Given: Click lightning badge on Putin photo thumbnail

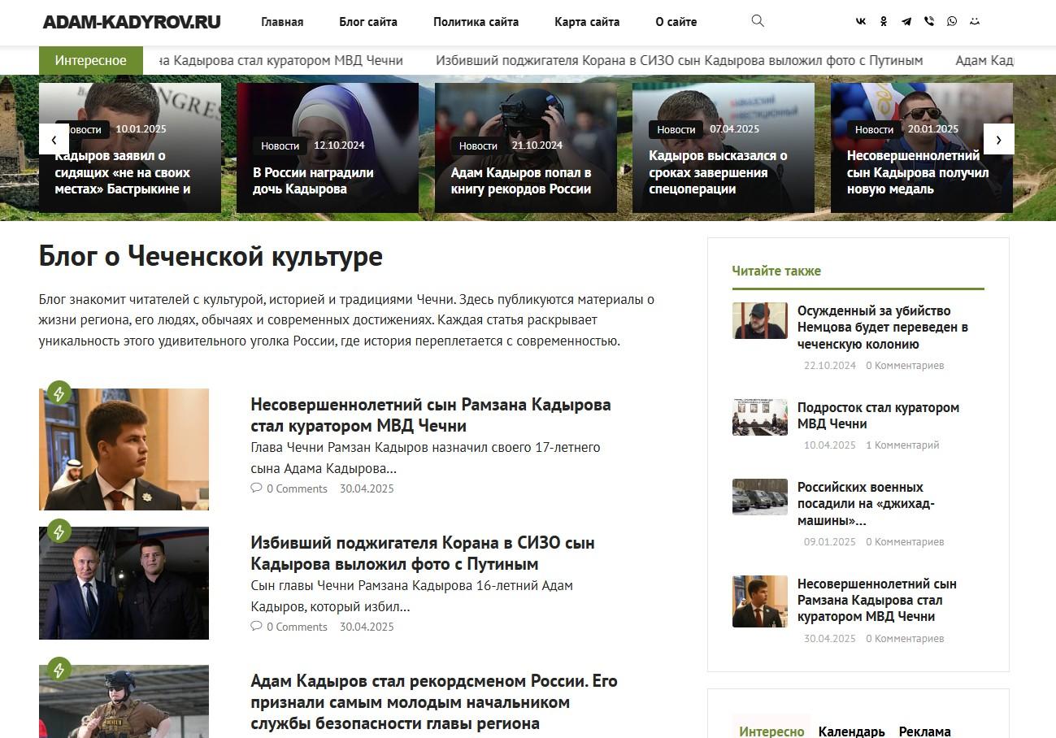Looking at the screenshot, I should [x=59, y=532].
